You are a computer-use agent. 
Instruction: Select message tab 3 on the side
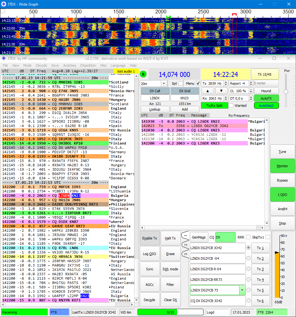click(x=185, y=254)
